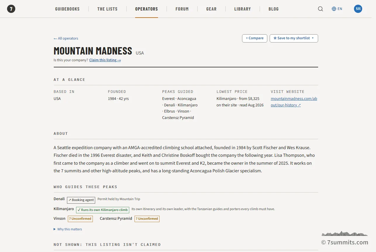Screen dimensions: 376x252
Task: Click the Vinson row label
Action: [x=60, y=219]
